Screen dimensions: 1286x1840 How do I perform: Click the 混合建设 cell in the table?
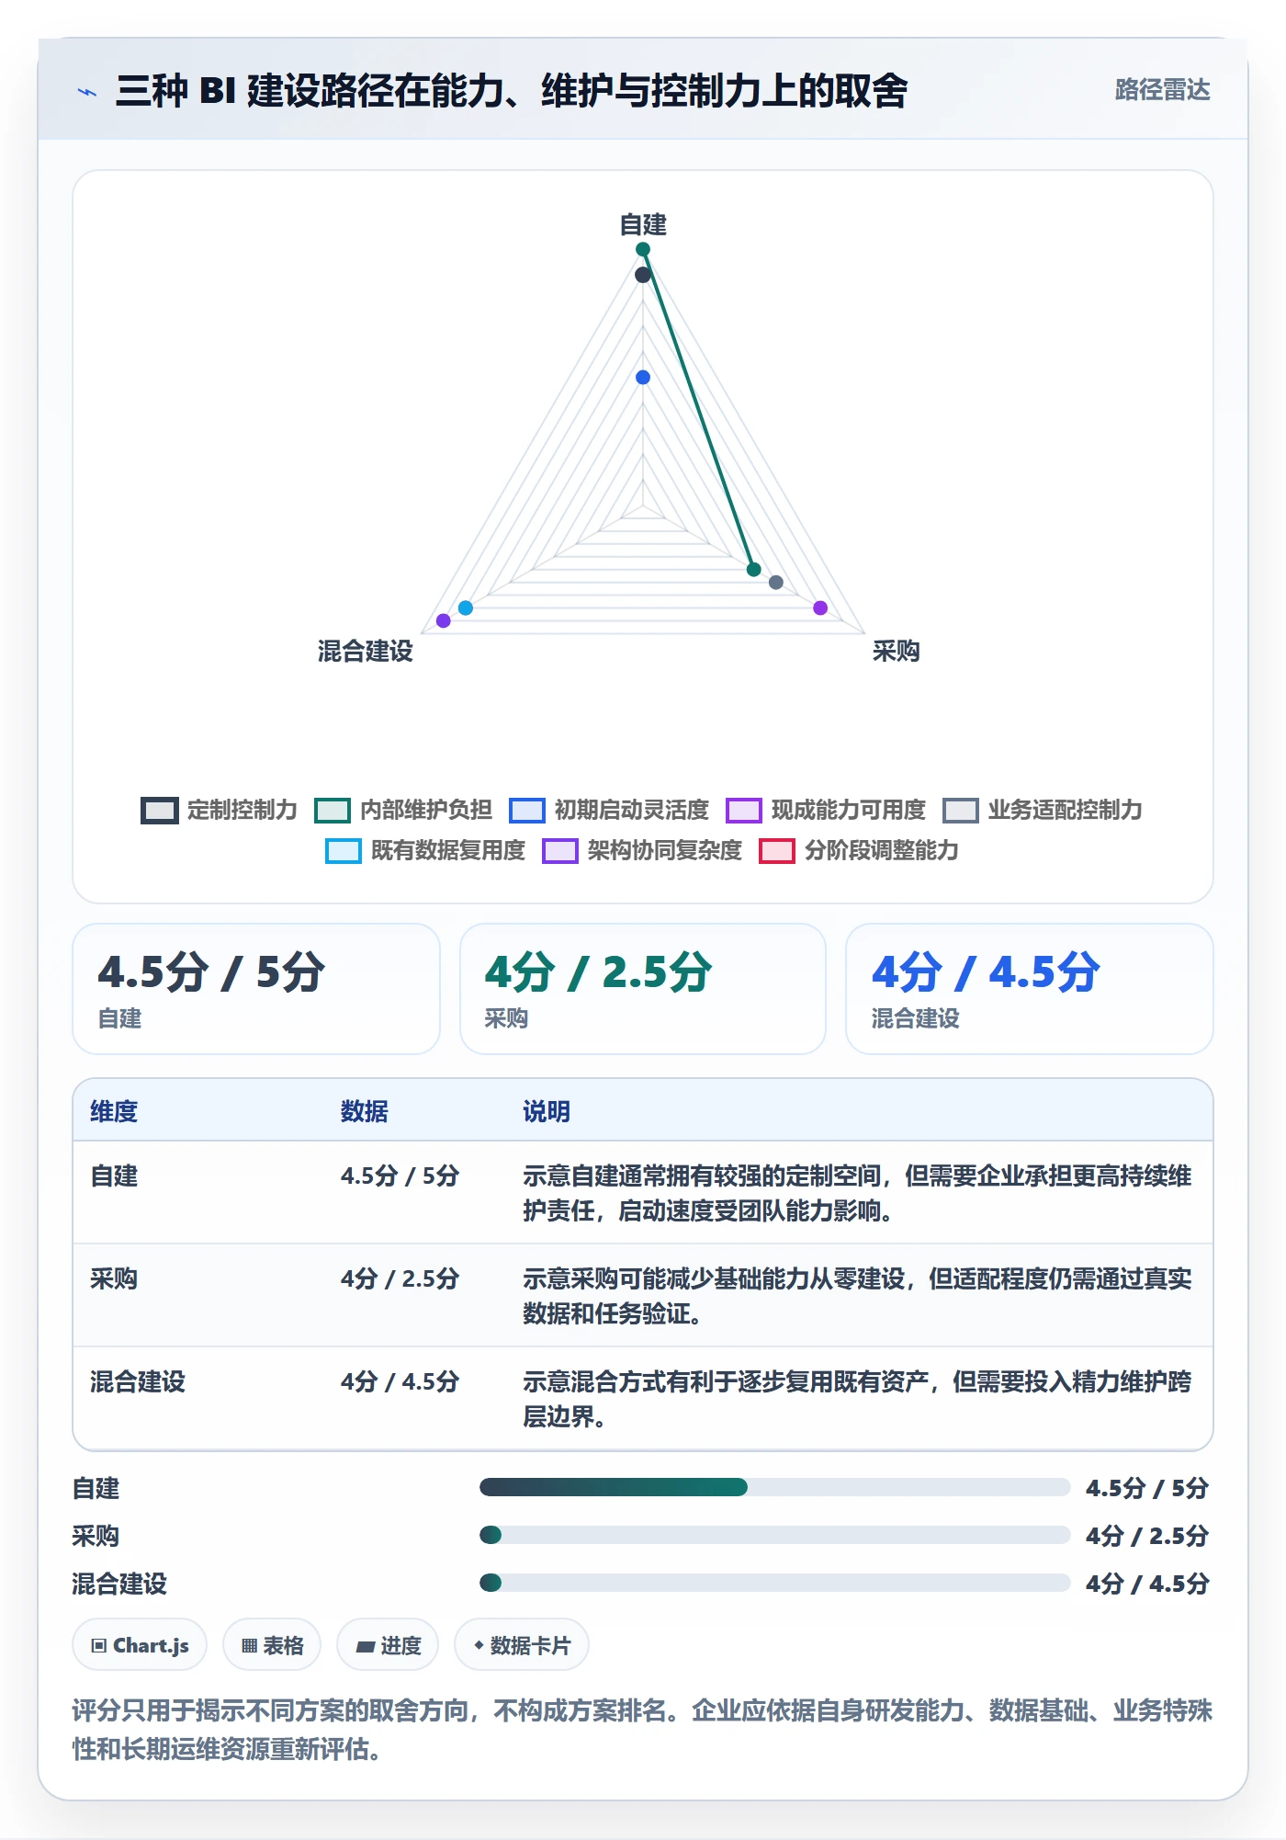138,1381
